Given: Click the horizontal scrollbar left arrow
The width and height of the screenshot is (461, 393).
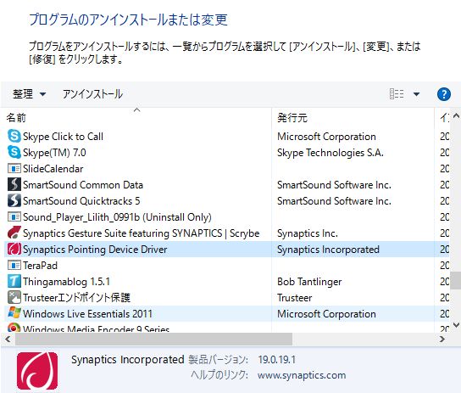Looking at the screenshot, I should click(8, 340).
